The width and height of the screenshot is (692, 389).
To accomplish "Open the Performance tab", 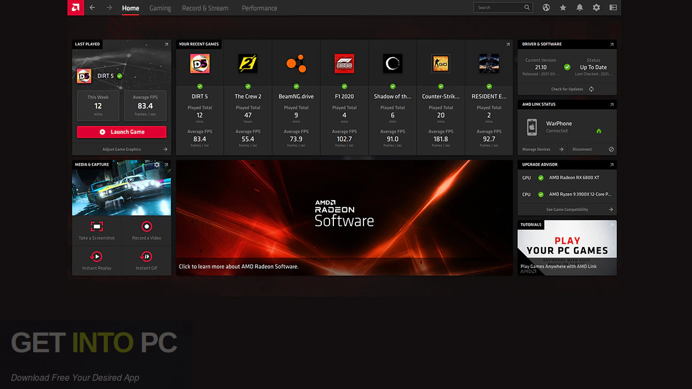I will point(259,8).
